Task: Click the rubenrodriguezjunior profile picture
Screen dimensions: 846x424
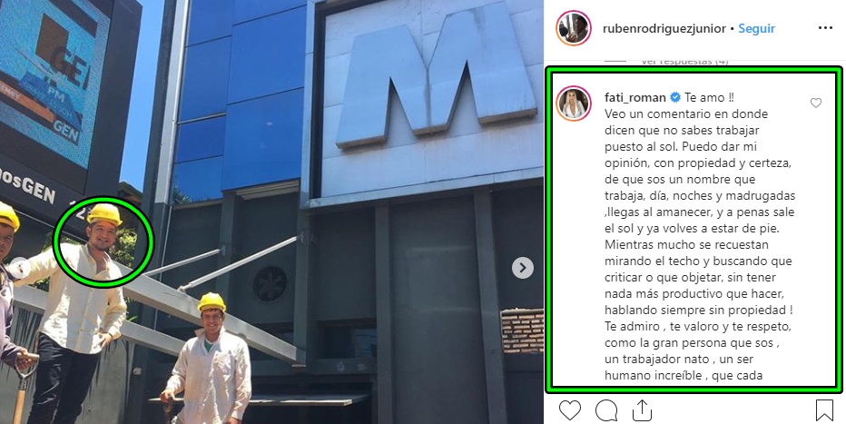Action: click(x=574, y=28)
